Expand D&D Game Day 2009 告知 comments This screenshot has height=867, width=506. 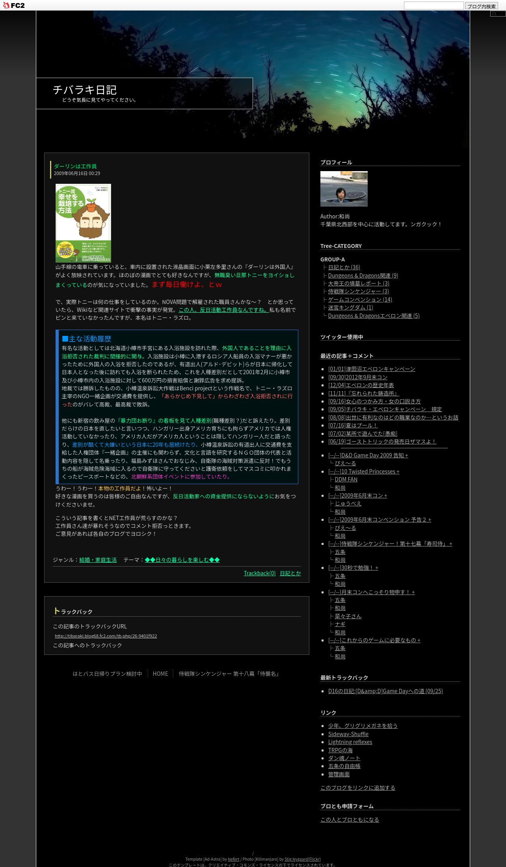(x=368, y=455)
